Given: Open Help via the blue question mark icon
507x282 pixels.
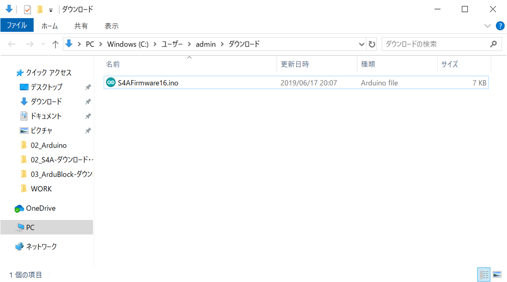Looking at the screenshot, I should (x=500, y=26).
